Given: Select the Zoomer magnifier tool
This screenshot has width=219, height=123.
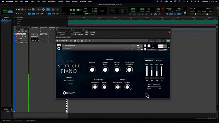Looking at the screenshot, I should pyautogui.click(x=34, y=10).
